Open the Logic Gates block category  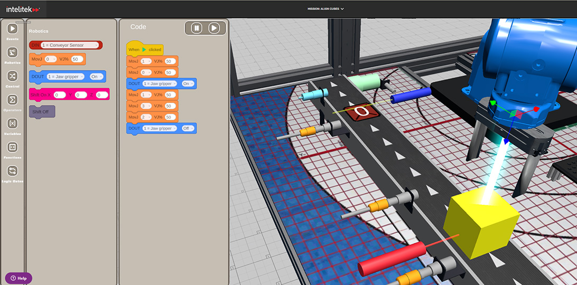pos(13,171)
